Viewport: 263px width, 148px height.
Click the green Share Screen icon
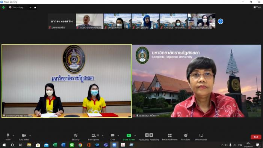coord(128,136)
